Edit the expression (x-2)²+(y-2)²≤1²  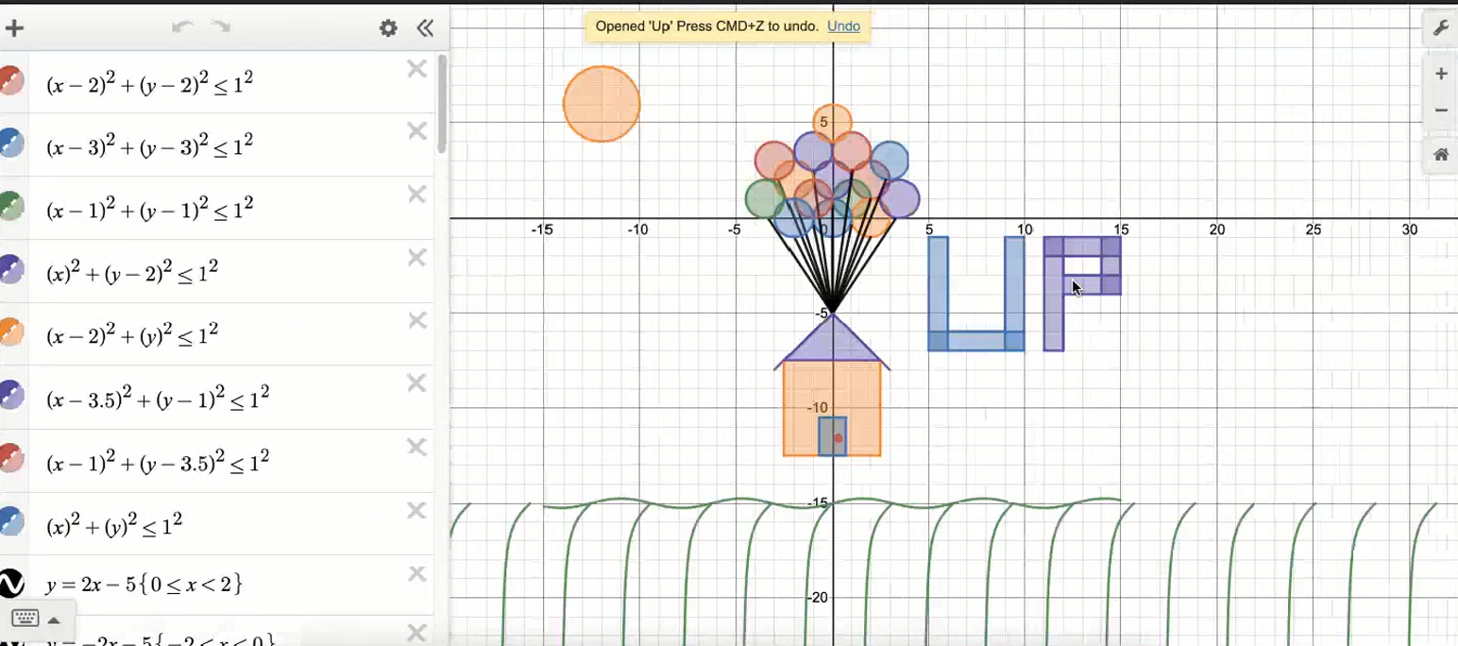(x=149, y=83)
